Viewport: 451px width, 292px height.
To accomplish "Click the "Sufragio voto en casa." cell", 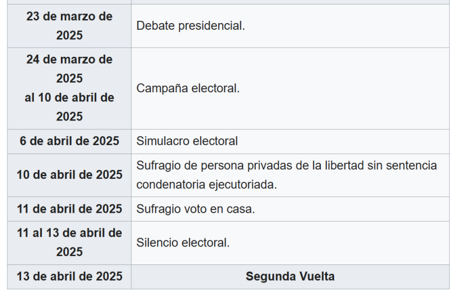I will pos(196,209).
